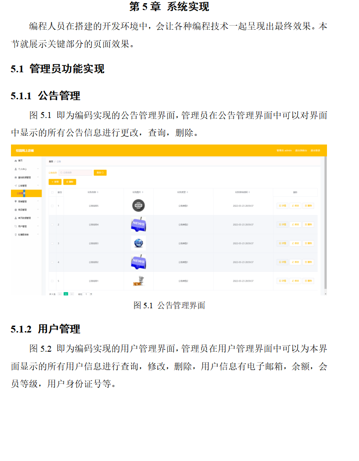Click the blue NEWS key image in row 2
The width and height of the screenshot is (359, 461).
[x=138, y=224]
